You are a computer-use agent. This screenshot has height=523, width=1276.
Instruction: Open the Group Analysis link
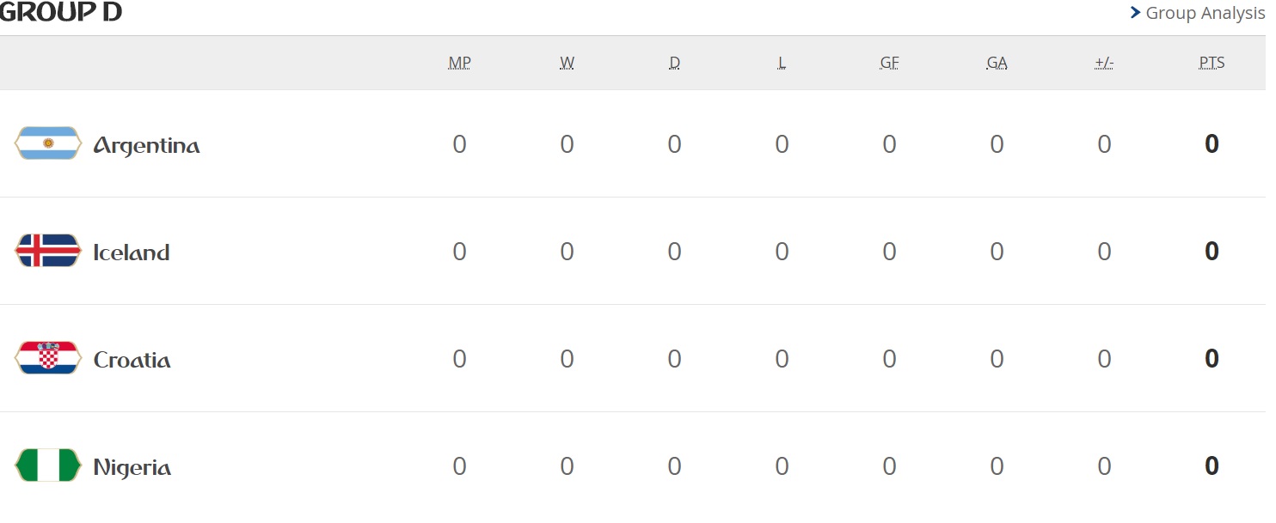pyautogui.click(x=1205, y=14)
